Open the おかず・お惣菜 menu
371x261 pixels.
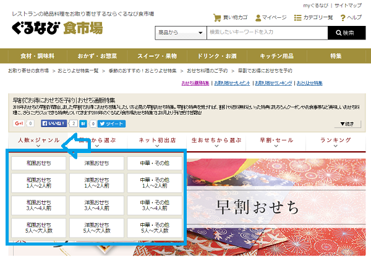97,56
